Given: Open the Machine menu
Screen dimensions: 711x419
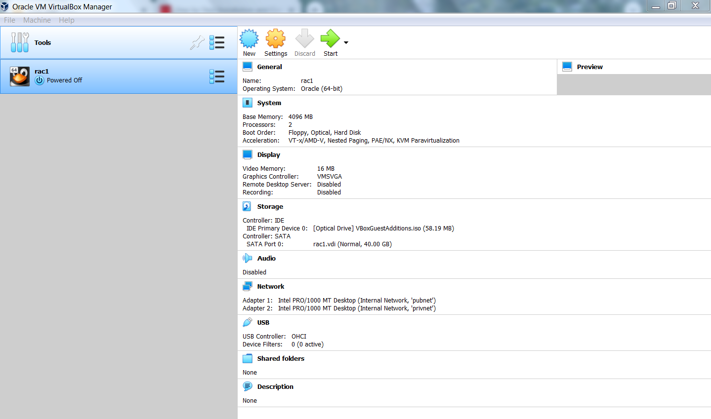Looking at the screenshot, I should (x=37, y=20).
